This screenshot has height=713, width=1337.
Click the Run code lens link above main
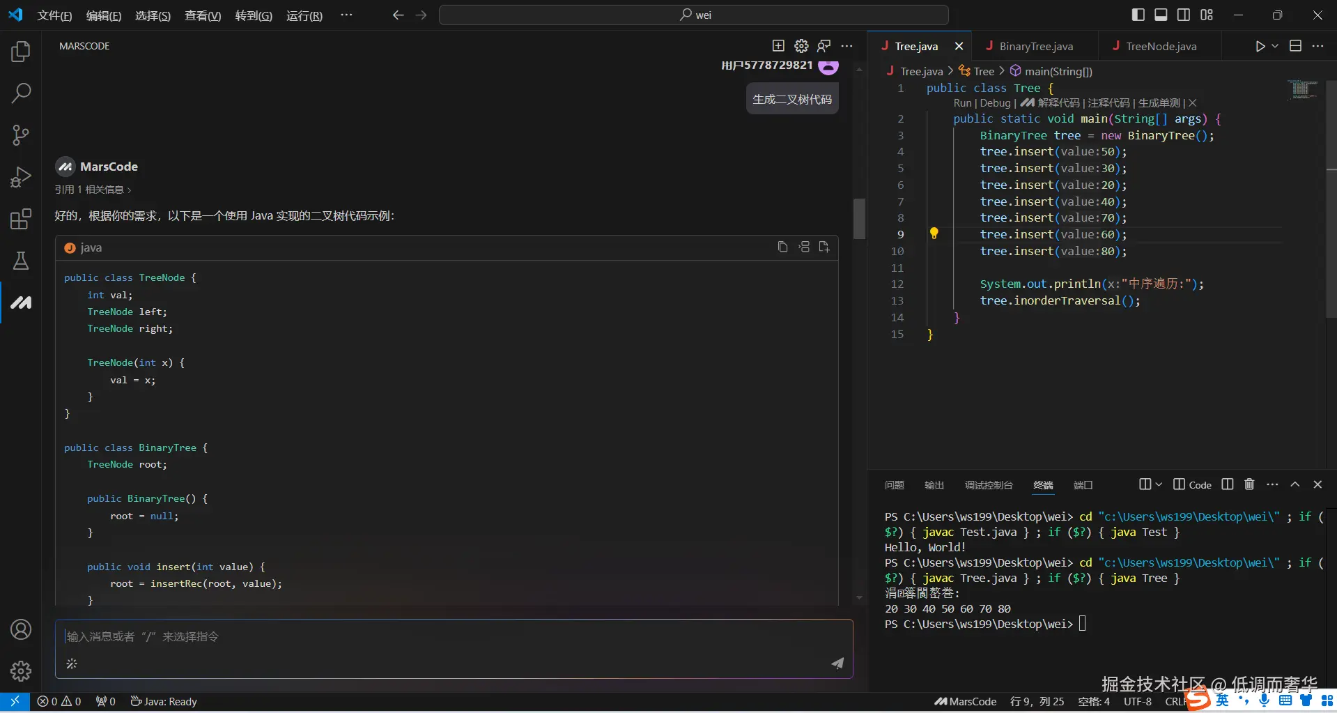pyautogui.click(x=962, y=103)
